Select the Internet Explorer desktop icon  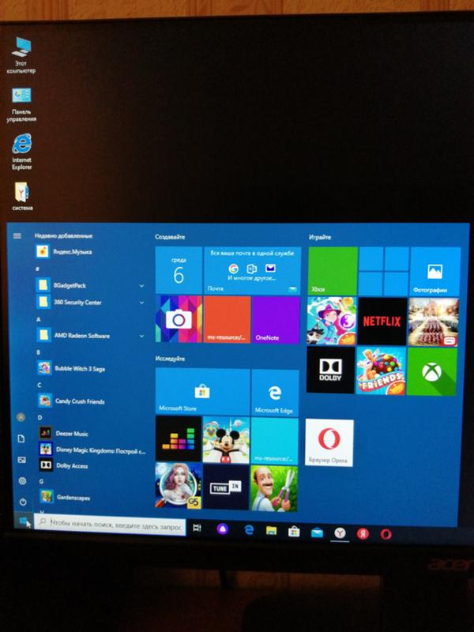point(22,152)
